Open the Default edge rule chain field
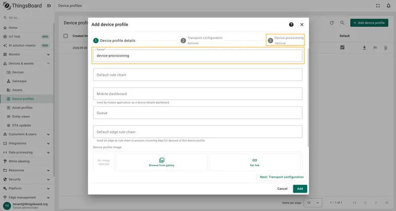Screen dimensions: 396x211 pyautogui.click(x=198, y=132)
